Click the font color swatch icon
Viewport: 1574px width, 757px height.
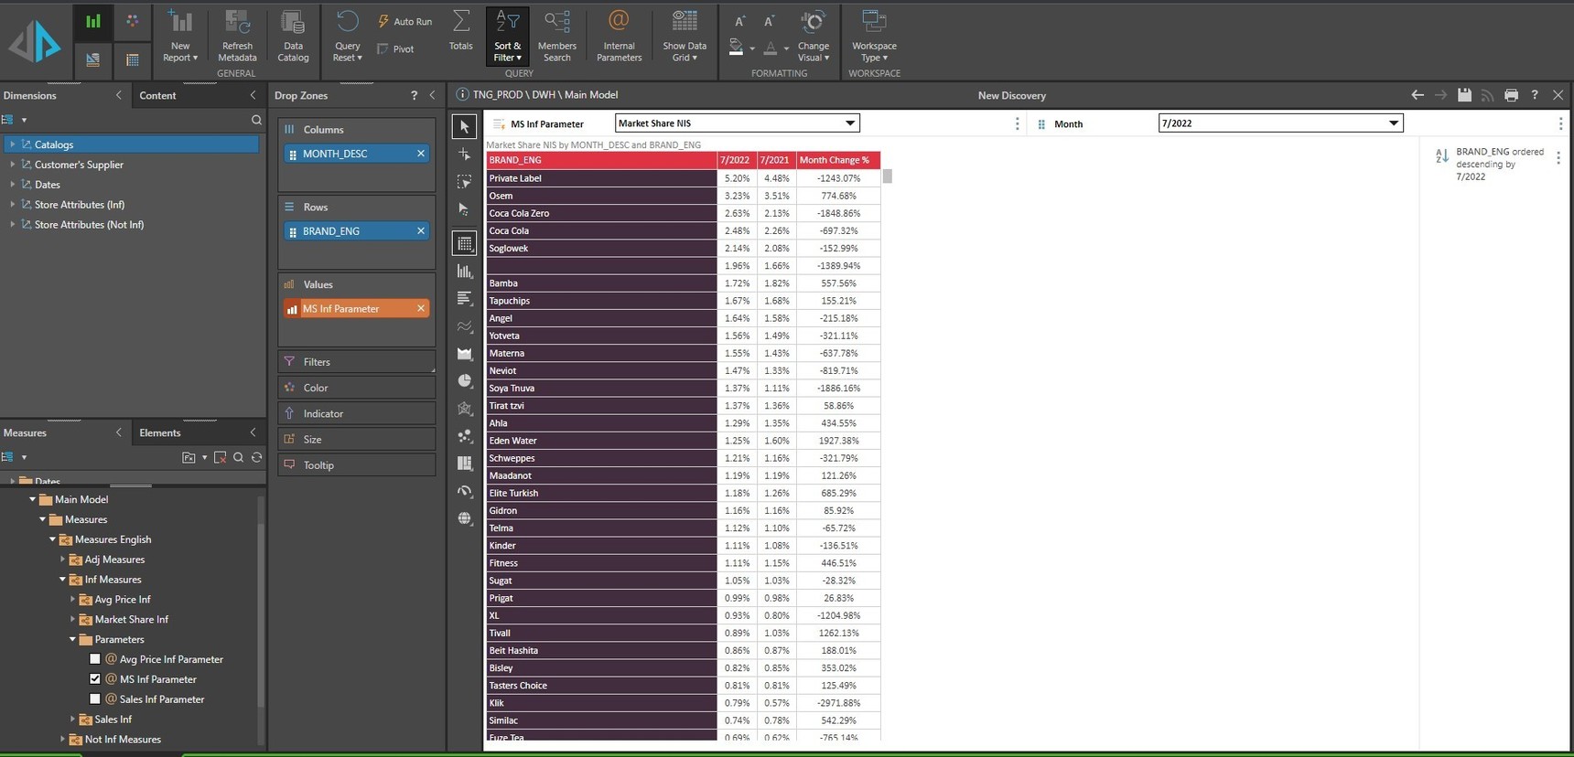point(771,48)
